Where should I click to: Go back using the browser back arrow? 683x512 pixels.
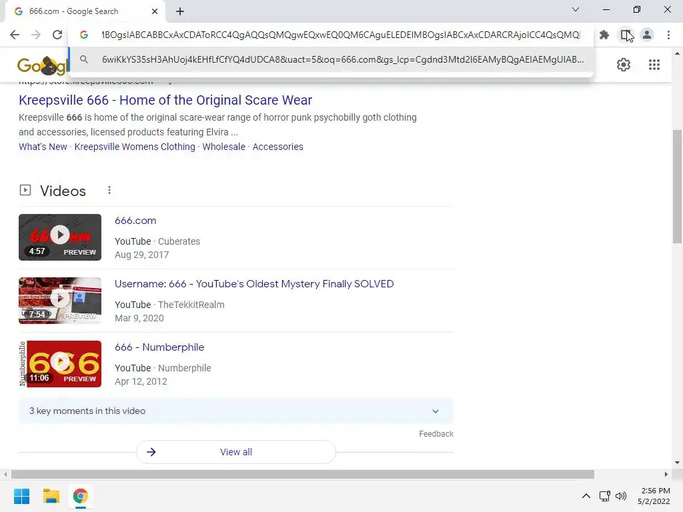point(15,35)
